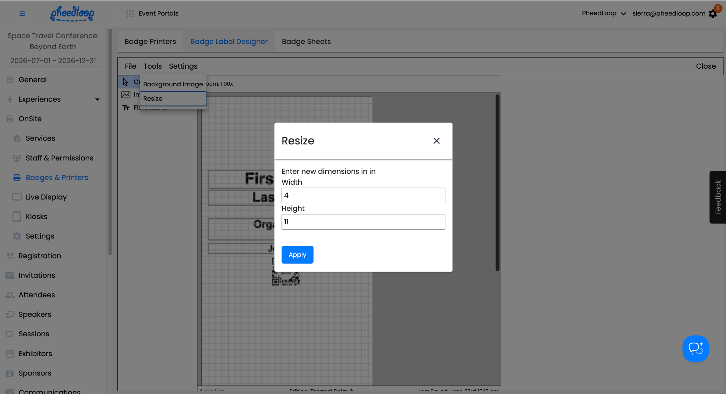The height and width of the screenshot is (394, 726).
Task: Click the OnSite Settings gear icon
Action: [17, 236]
